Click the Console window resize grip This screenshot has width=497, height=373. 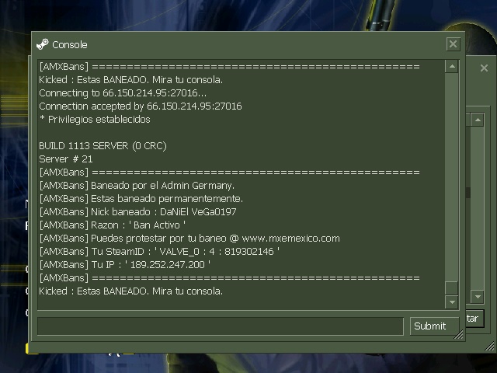click(459, 335)
